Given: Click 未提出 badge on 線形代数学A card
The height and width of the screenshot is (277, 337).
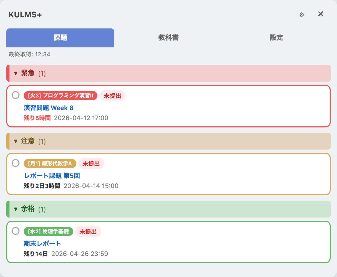Looking at the screenshot, I should [91, 164].
